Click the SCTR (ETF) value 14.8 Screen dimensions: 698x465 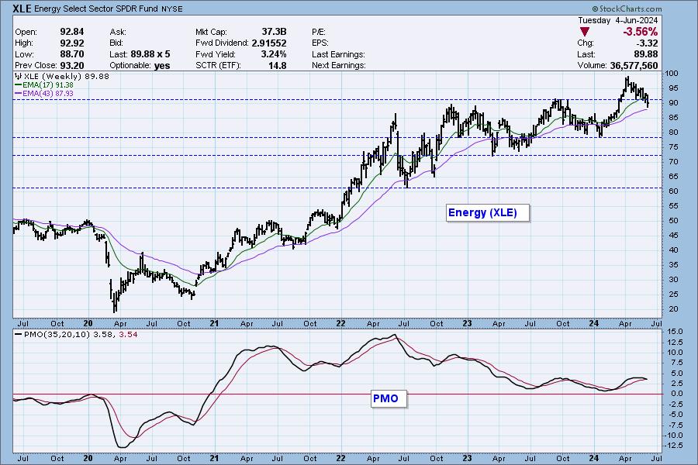click(278, 65)
